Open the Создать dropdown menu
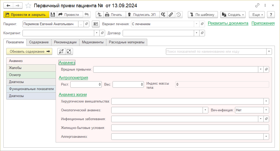 (232, 15)
